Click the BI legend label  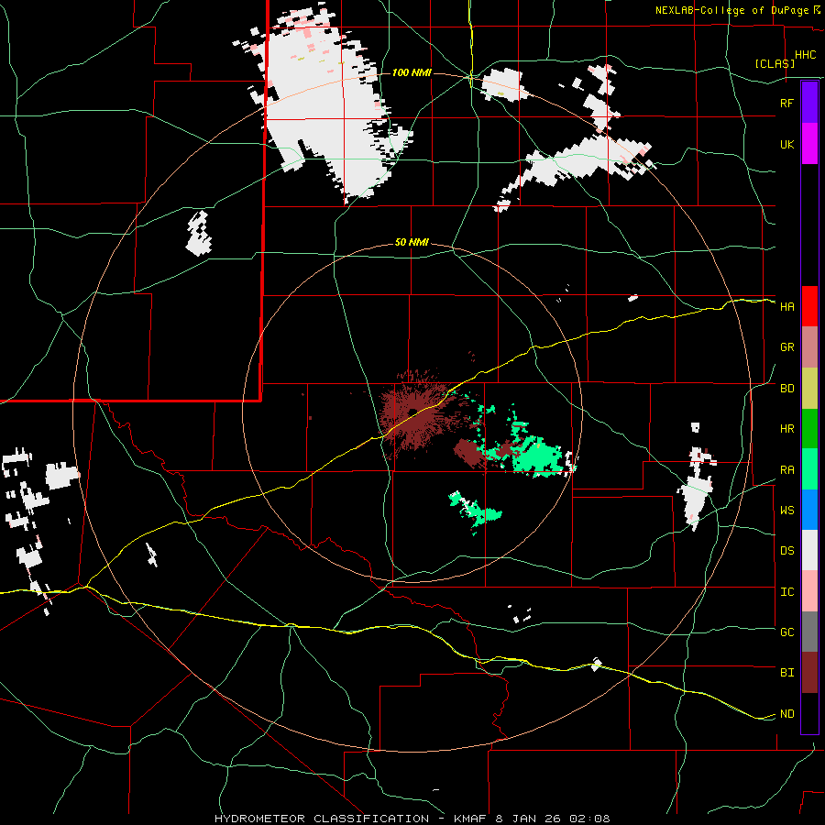[x=786, y=673]
